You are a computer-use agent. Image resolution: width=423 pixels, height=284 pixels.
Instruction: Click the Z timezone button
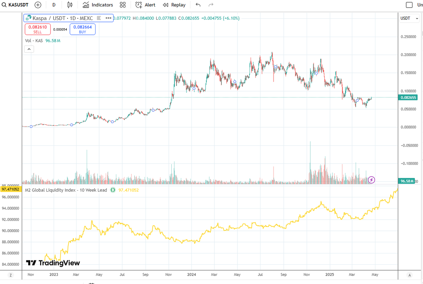(11, 275)
